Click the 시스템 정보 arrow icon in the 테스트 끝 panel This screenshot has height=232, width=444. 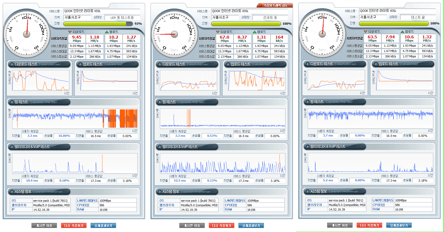click(x=307, y=191)
